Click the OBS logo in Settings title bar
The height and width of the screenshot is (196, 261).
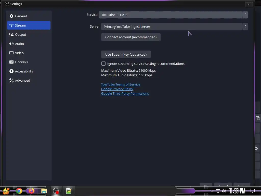7,4
